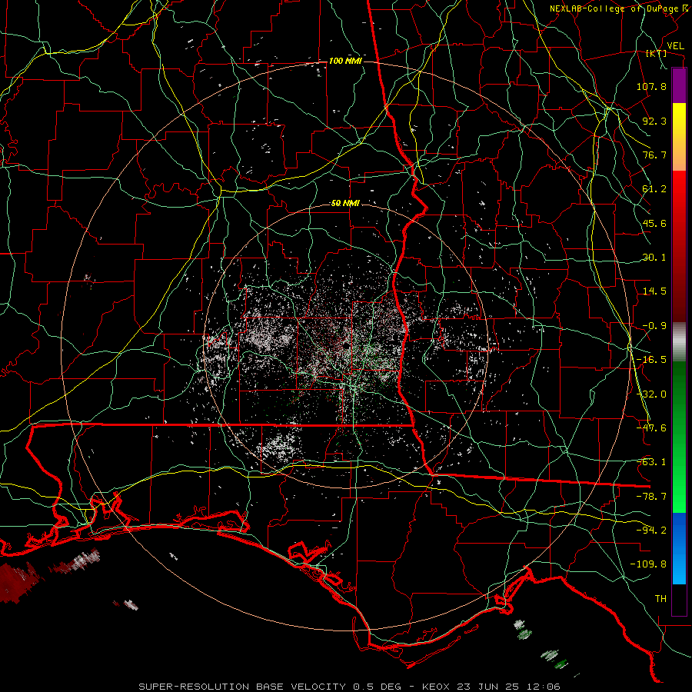Image resolution: width=692 pixels, height=692 pixels.
Task: Click the 14.5 velocity scale value
Action: pyautogui.click(x=654, y=291)
